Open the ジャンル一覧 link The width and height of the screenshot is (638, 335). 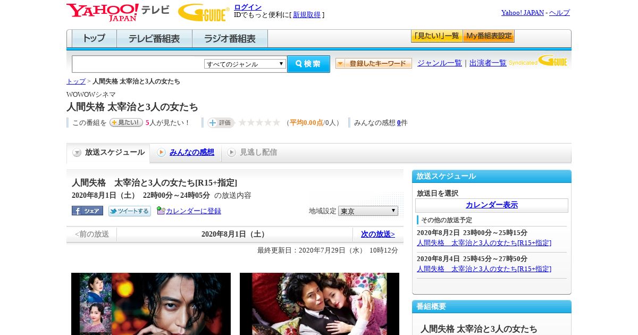click(x=440, y=63)
